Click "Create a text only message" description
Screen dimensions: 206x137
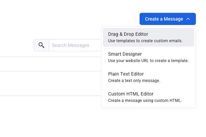[134, 81]
